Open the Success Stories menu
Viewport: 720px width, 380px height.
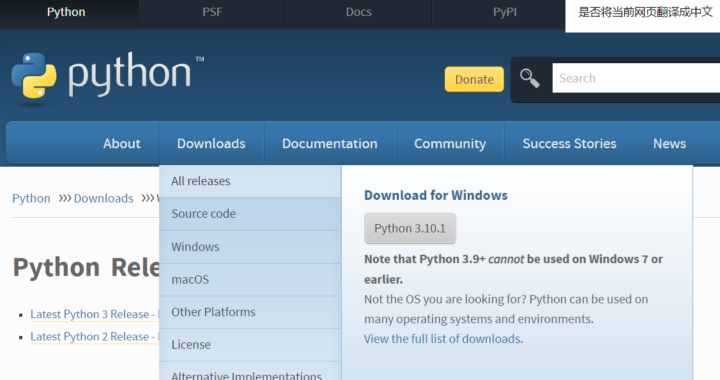tap(569, 144)
